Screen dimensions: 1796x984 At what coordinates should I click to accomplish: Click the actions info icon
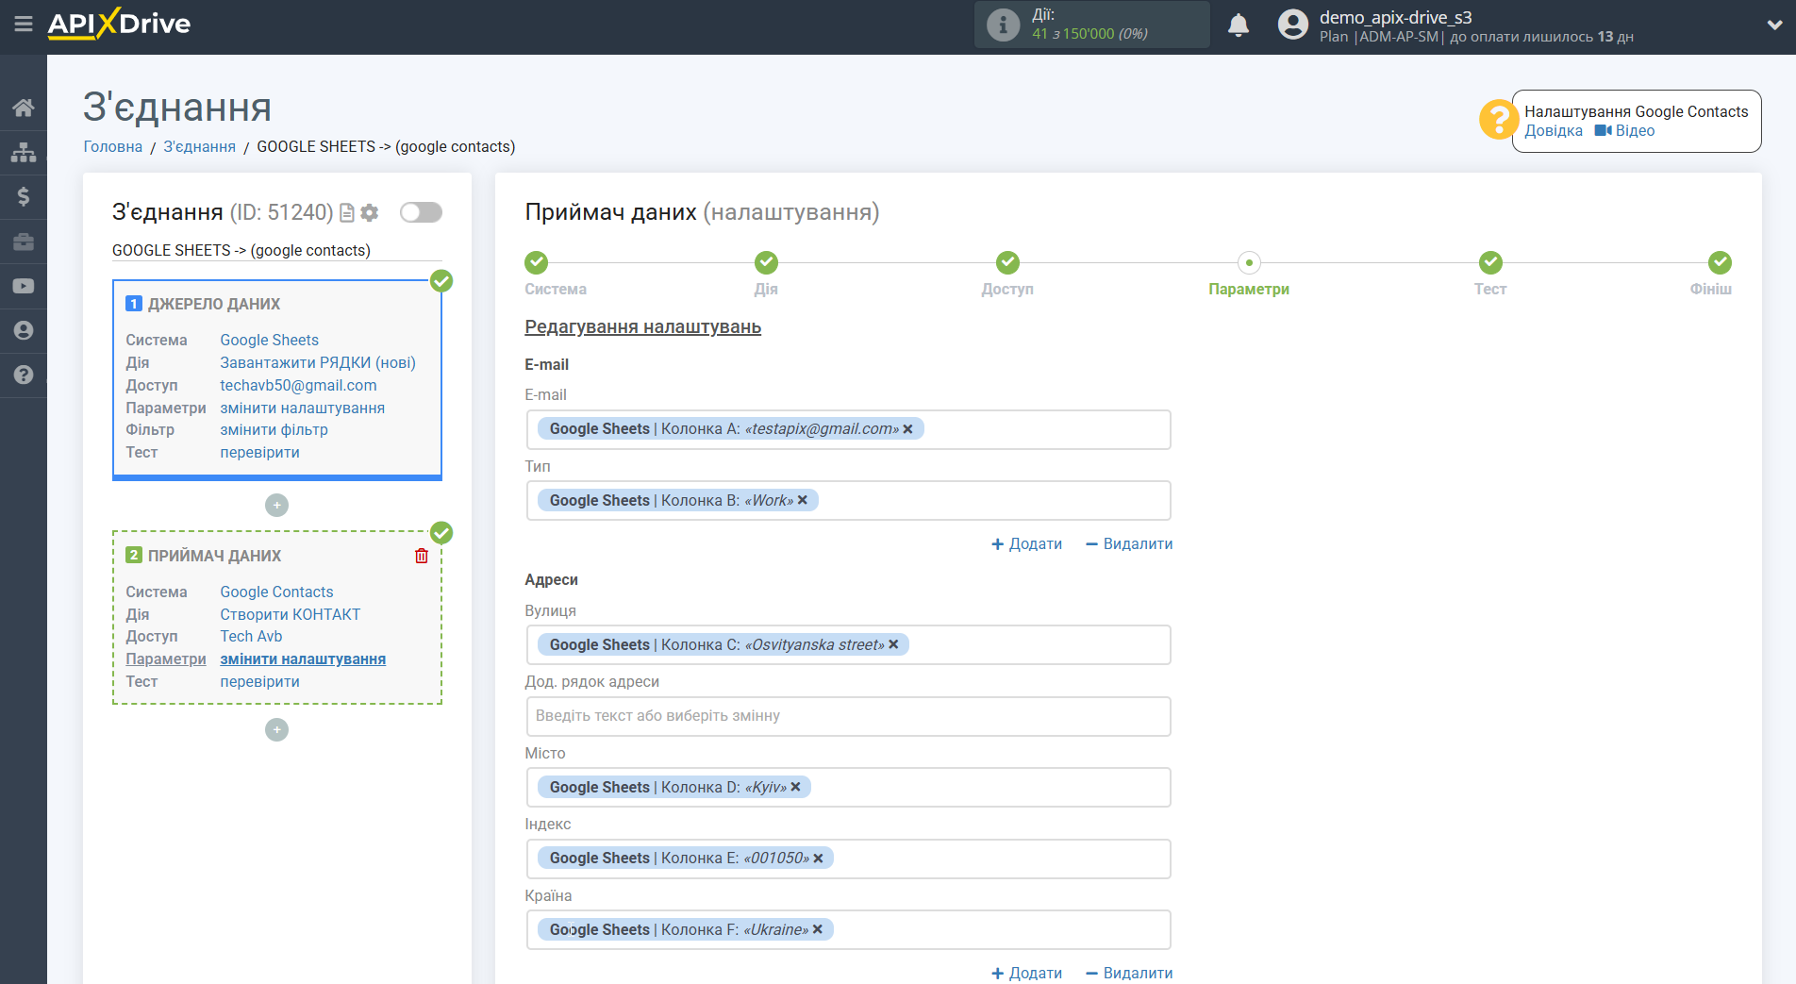coord(1003,25)
